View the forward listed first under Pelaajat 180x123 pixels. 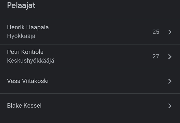click(x=90, y=32)
